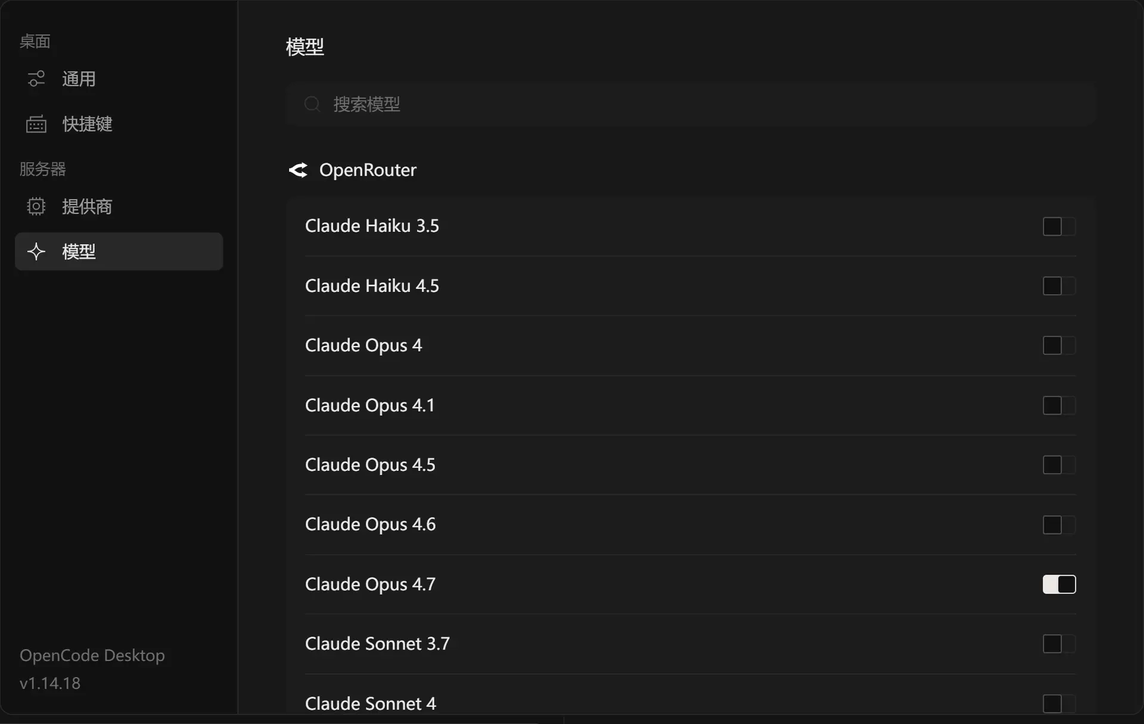Turn on Claude Opus 4.1 toggle
This screenshot has width=1144, height=724.
pos(1059,405)
